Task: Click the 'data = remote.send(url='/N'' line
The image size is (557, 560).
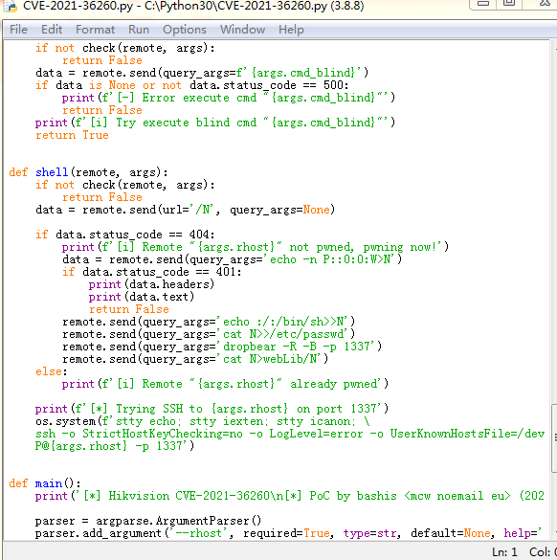Action: [x=186, y=210]
